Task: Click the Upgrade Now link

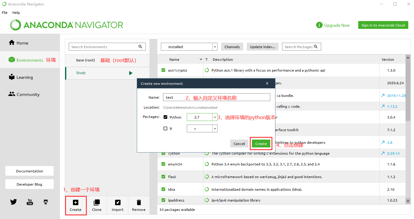Action: [x=337, y=25]
